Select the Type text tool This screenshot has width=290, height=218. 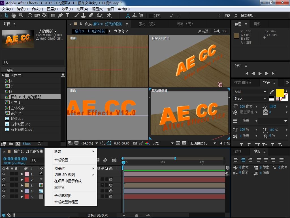(67, 15)
